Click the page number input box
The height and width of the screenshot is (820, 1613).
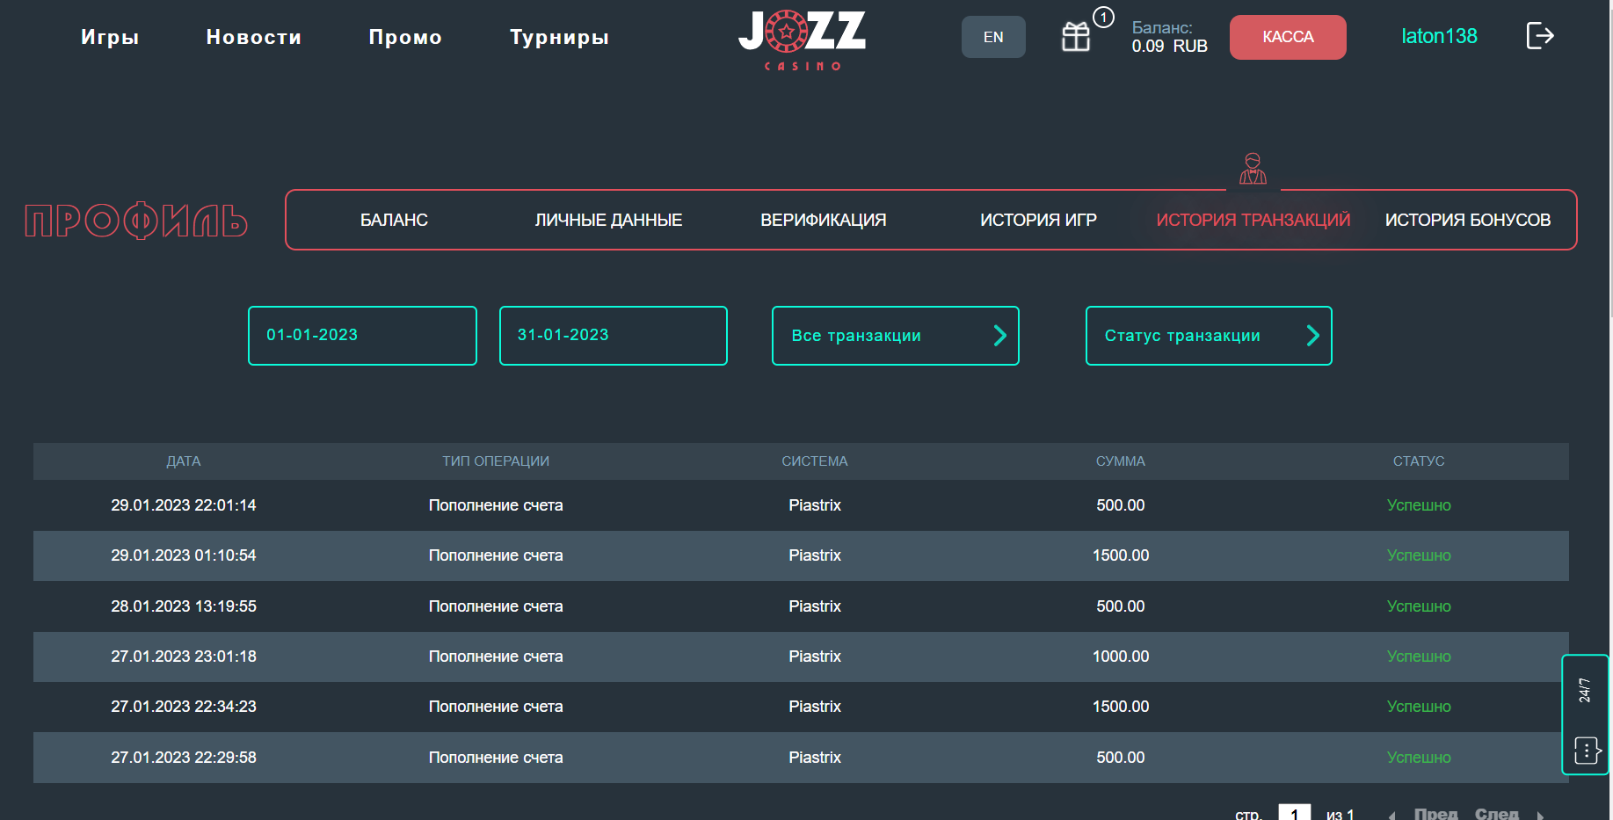[x=1294, y=813]
